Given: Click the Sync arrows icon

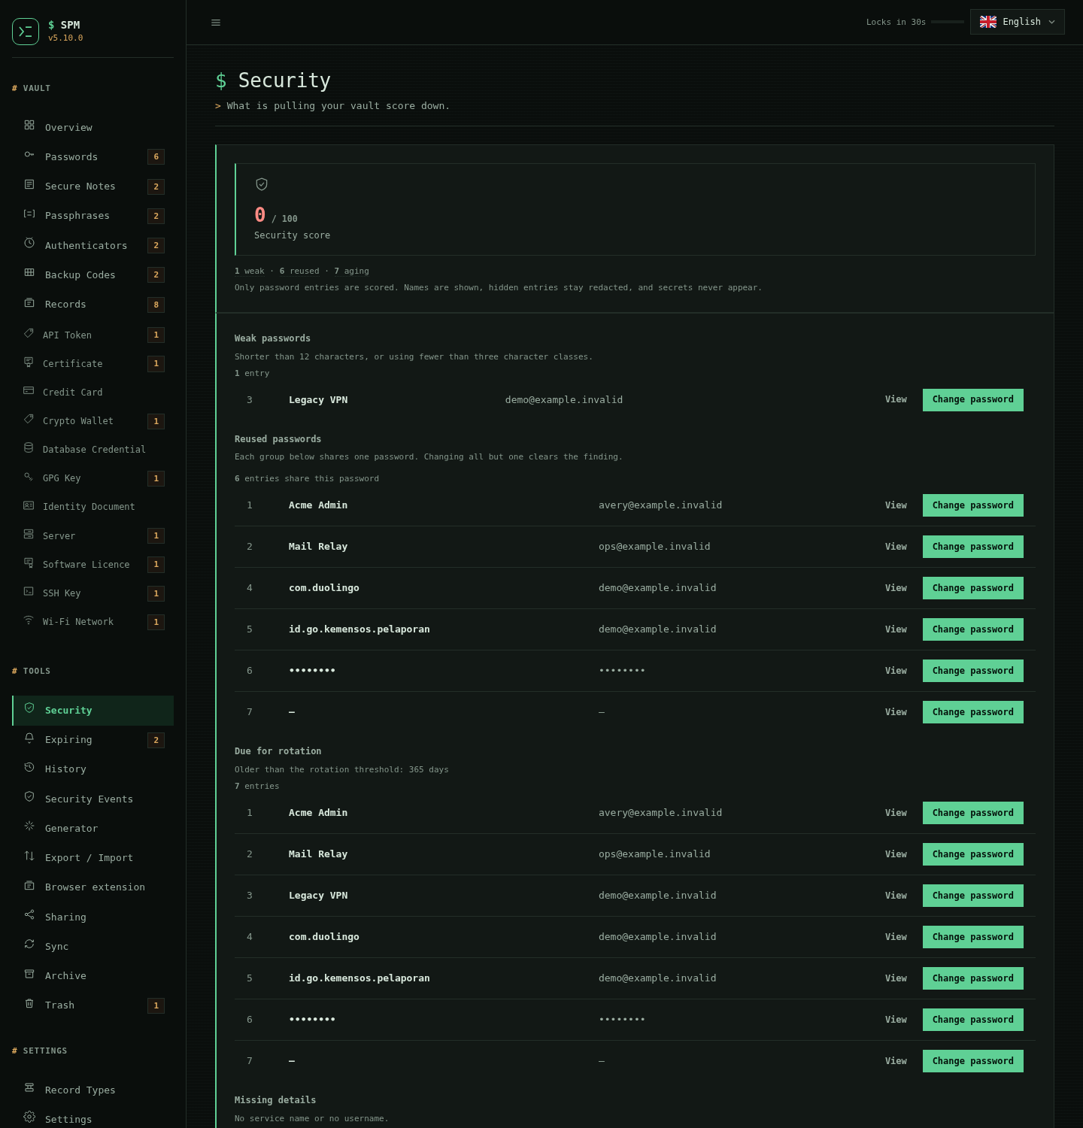Looking at the screenshot, I should (29, 944).
